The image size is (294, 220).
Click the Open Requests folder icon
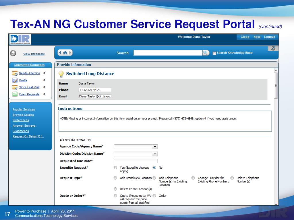[15, 94]
